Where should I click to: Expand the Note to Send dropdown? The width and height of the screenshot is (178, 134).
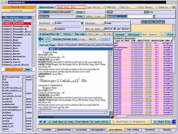tap(94, 29)
